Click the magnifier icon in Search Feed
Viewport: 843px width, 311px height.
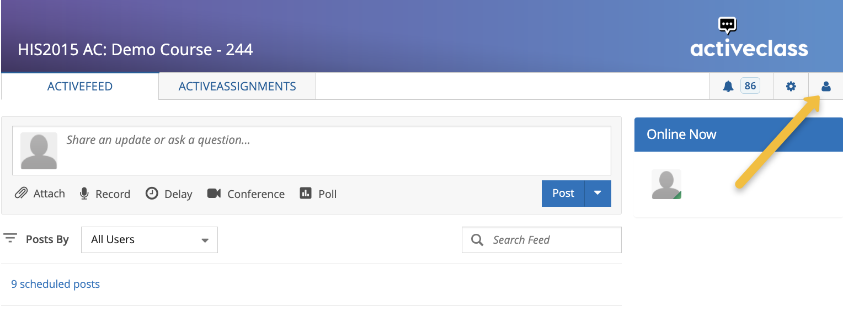coord(477,240)
